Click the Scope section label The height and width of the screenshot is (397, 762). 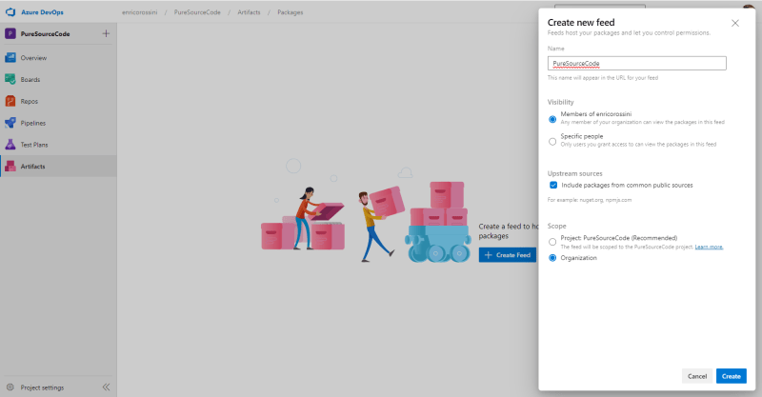pos(556,226)
